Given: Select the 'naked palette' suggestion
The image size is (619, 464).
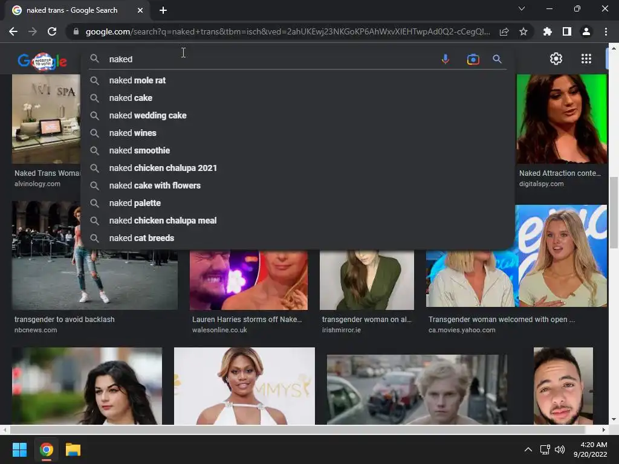Looking at the screenshot, I should coord(297,203).
